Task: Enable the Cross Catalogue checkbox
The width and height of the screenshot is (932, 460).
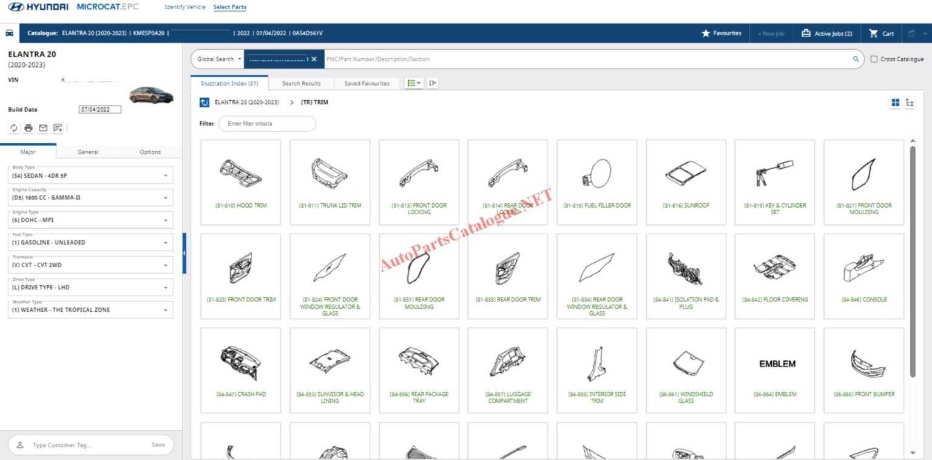Action: 874,59
